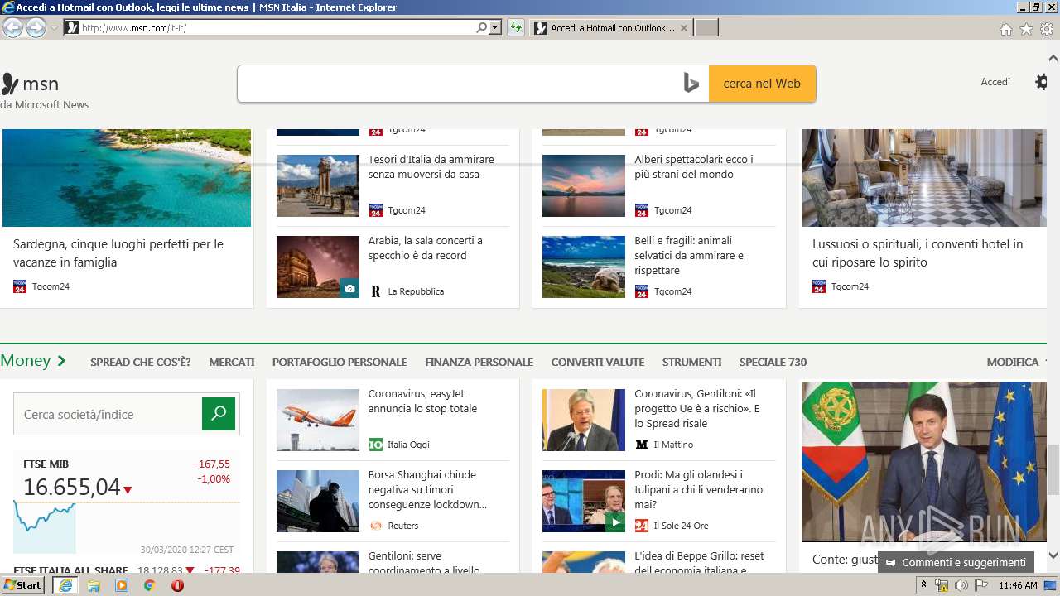
Task: Select the Accedi a Hotmail con Outlook tab
Action: pos(611,28)
